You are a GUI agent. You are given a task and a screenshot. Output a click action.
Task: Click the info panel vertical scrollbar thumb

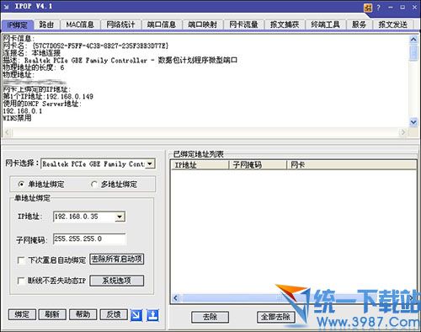tap(413, 52)
